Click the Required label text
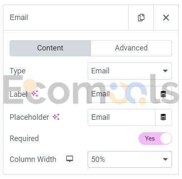The image size is (182, 179). click(24, 139)
